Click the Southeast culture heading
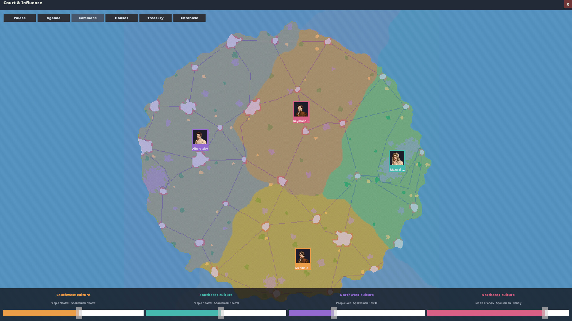This screenshot has width=572, height=321. 216,295
